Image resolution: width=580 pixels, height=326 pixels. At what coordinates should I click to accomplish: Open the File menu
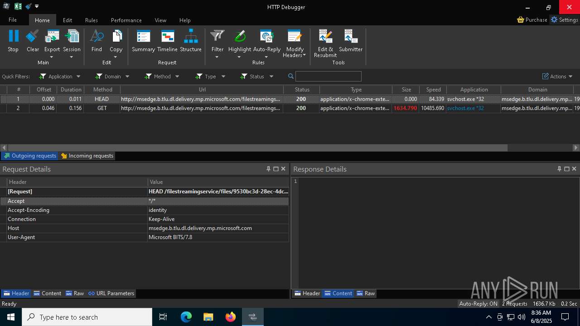(x=13, y=20)
